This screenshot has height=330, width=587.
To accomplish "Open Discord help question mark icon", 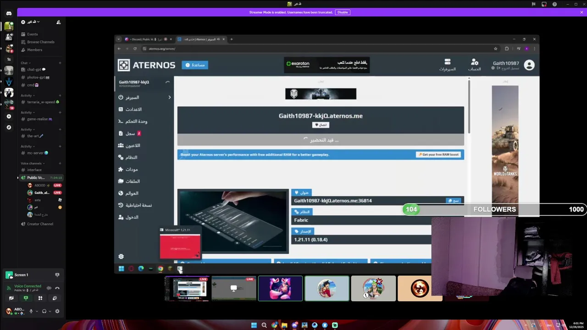I will coord(554,4).
